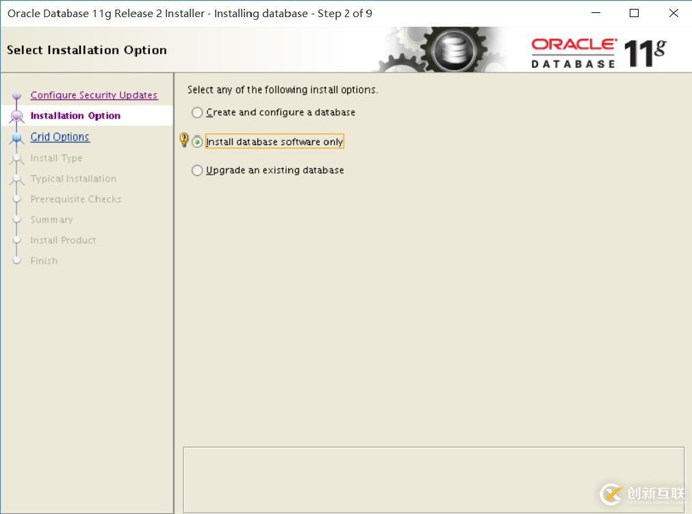
Task: Click the Grid Options step node icon
Action: (17, 138)
